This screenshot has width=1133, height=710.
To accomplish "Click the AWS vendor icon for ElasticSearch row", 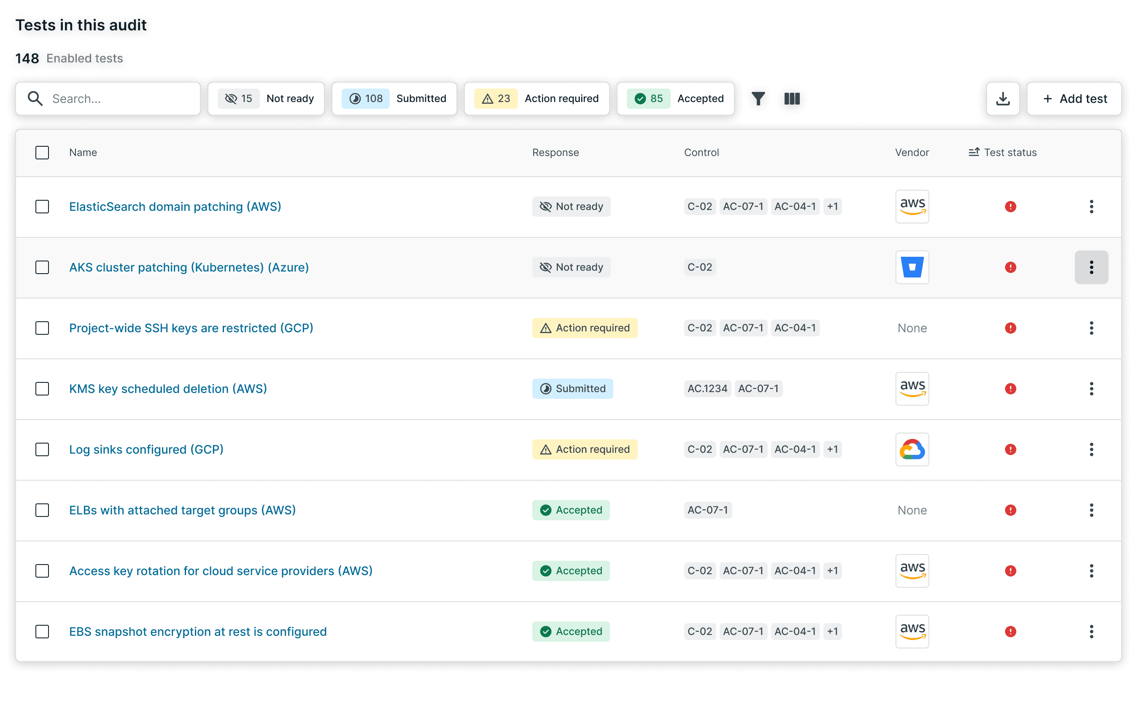I will tap(912, 207).
